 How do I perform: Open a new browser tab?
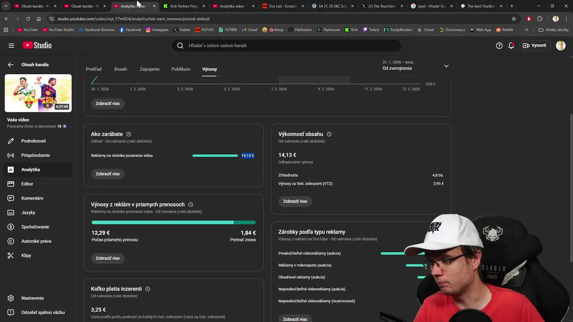click(512, 6)
